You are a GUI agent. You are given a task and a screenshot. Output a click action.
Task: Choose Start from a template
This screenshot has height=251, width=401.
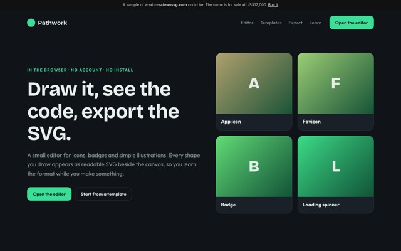pyautogui.click(x=103, y=194)
